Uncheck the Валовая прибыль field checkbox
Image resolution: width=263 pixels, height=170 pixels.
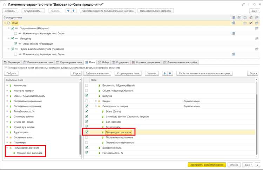(87, 148)
